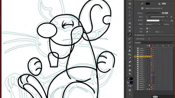Select the Paint Brush tool
Image resolution: width=175 pixels, height=98 pixels.
click(x=130, y=39)
